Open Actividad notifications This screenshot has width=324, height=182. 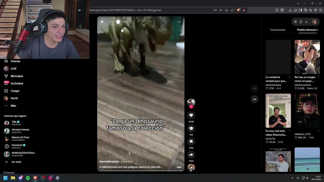[x=17, y=83]
